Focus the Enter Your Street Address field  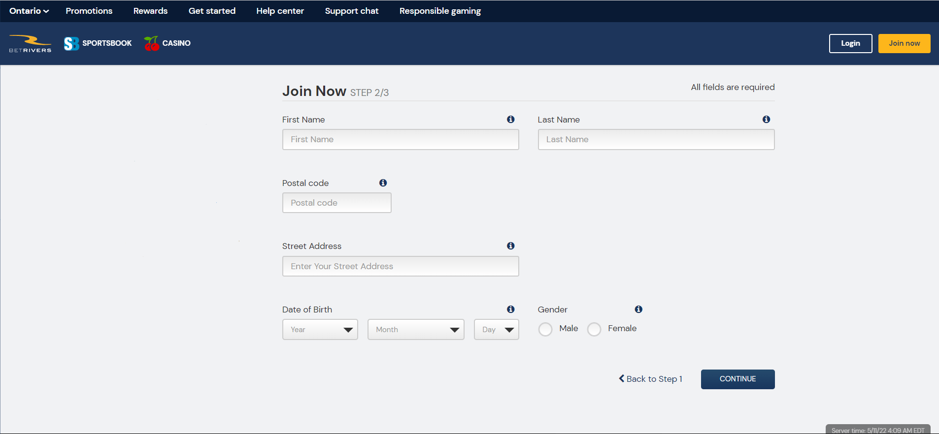coord(401,266)
